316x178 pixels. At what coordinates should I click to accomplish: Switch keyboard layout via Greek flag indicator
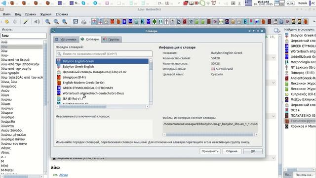pos(248,3)
